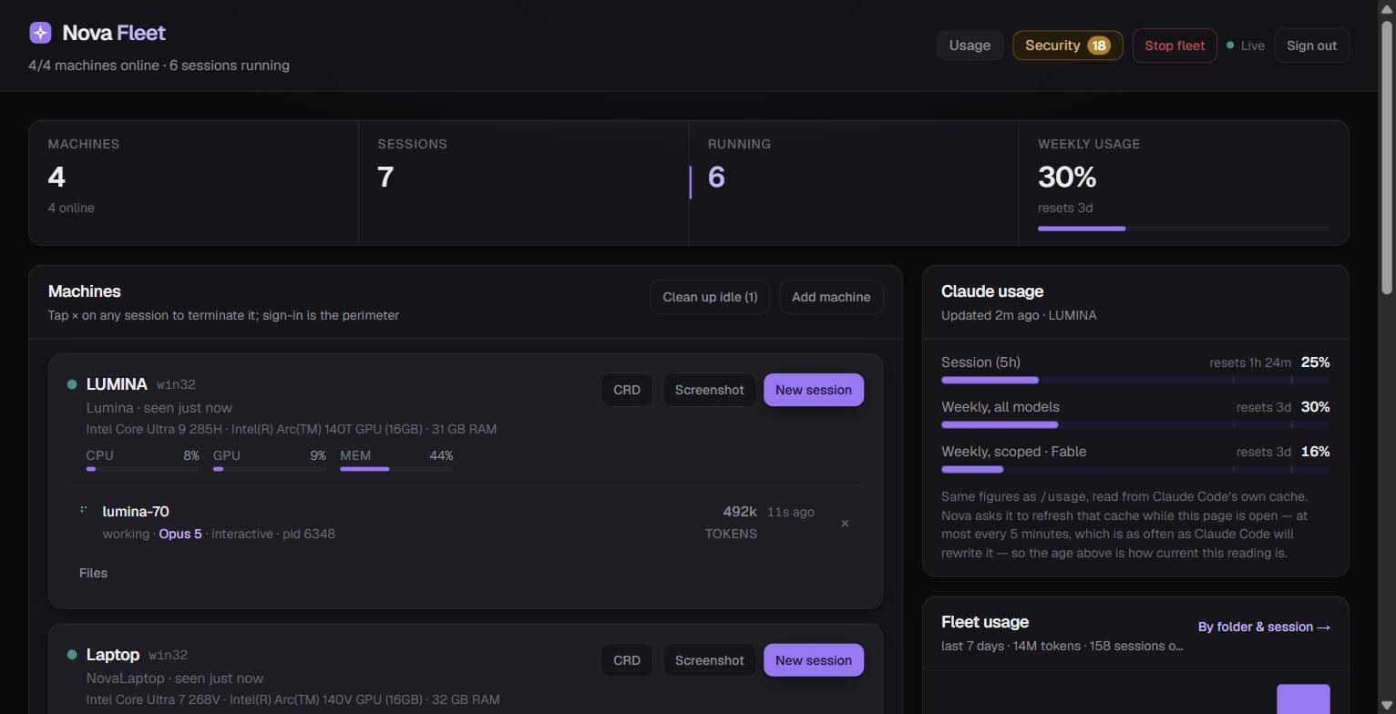Click the LUMINA machine name
The height and width of the screenshot is (714, 1396).
(117, 384)
